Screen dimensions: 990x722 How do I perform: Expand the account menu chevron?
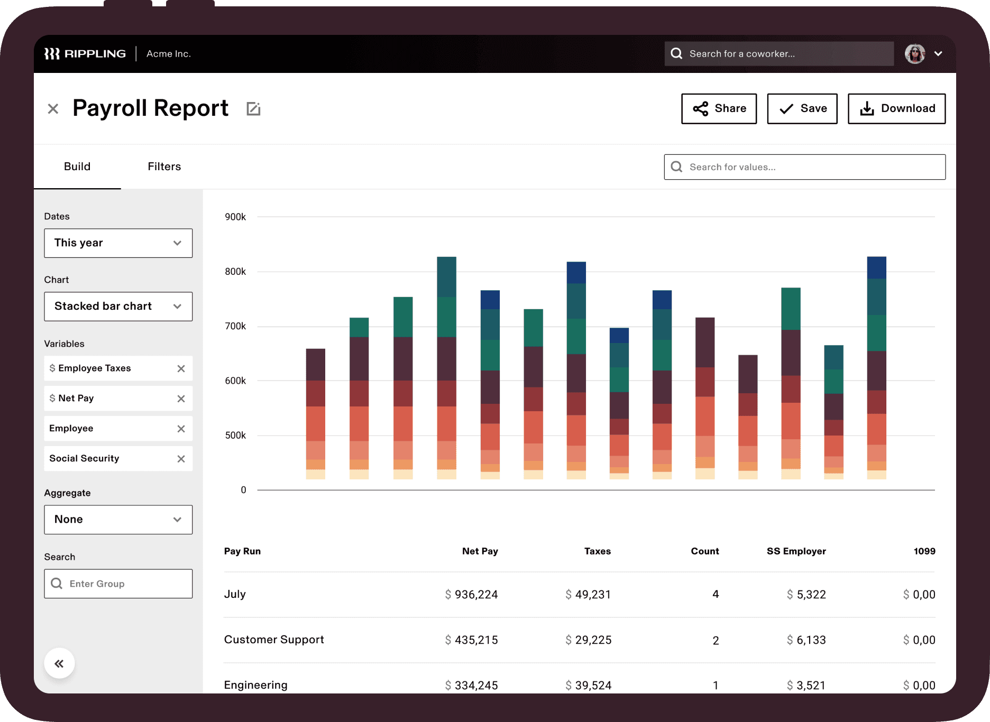point(938,54)
